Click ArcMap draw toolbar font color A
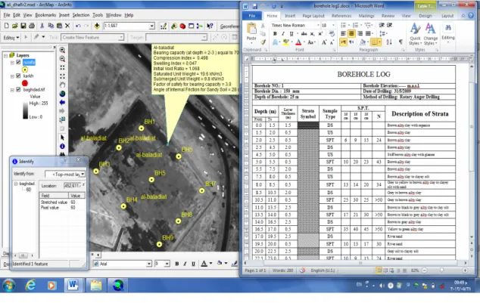This screenshot has width=480, height=303. (x=204, y=263)
